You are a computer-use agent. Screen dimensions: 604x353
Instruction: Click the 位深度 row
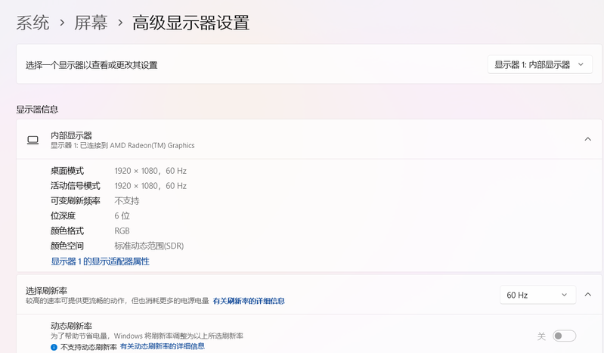pyautogui.click(x=63, y=216)
